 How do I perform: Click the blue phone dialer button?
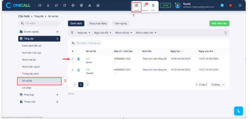[x=239, y=111]
